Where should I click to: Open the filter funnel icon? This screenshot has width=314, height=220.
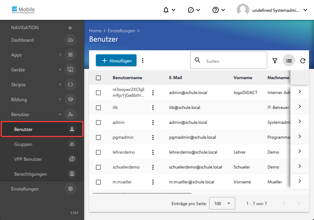(275, 61)
